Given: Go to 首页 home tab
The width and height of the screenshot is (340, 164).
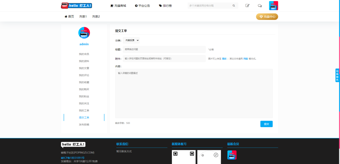Looking at the screenshot, I should 69,17.
